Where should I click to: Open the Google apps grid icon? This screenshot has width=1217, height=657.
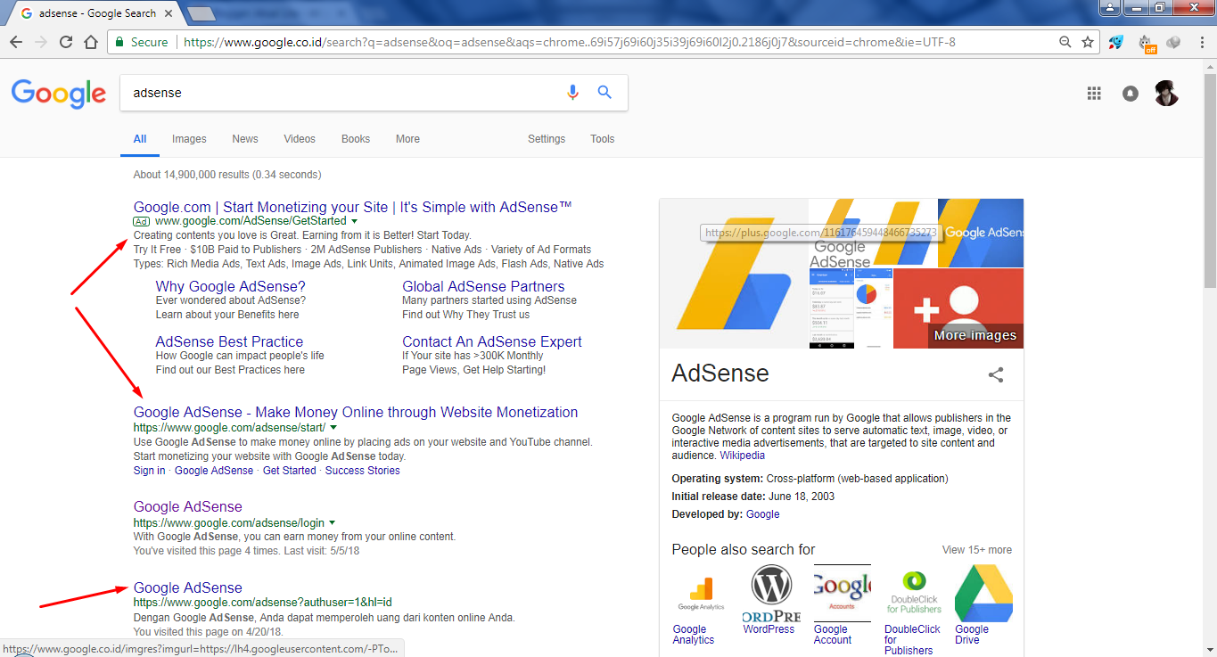(1094, 93)
